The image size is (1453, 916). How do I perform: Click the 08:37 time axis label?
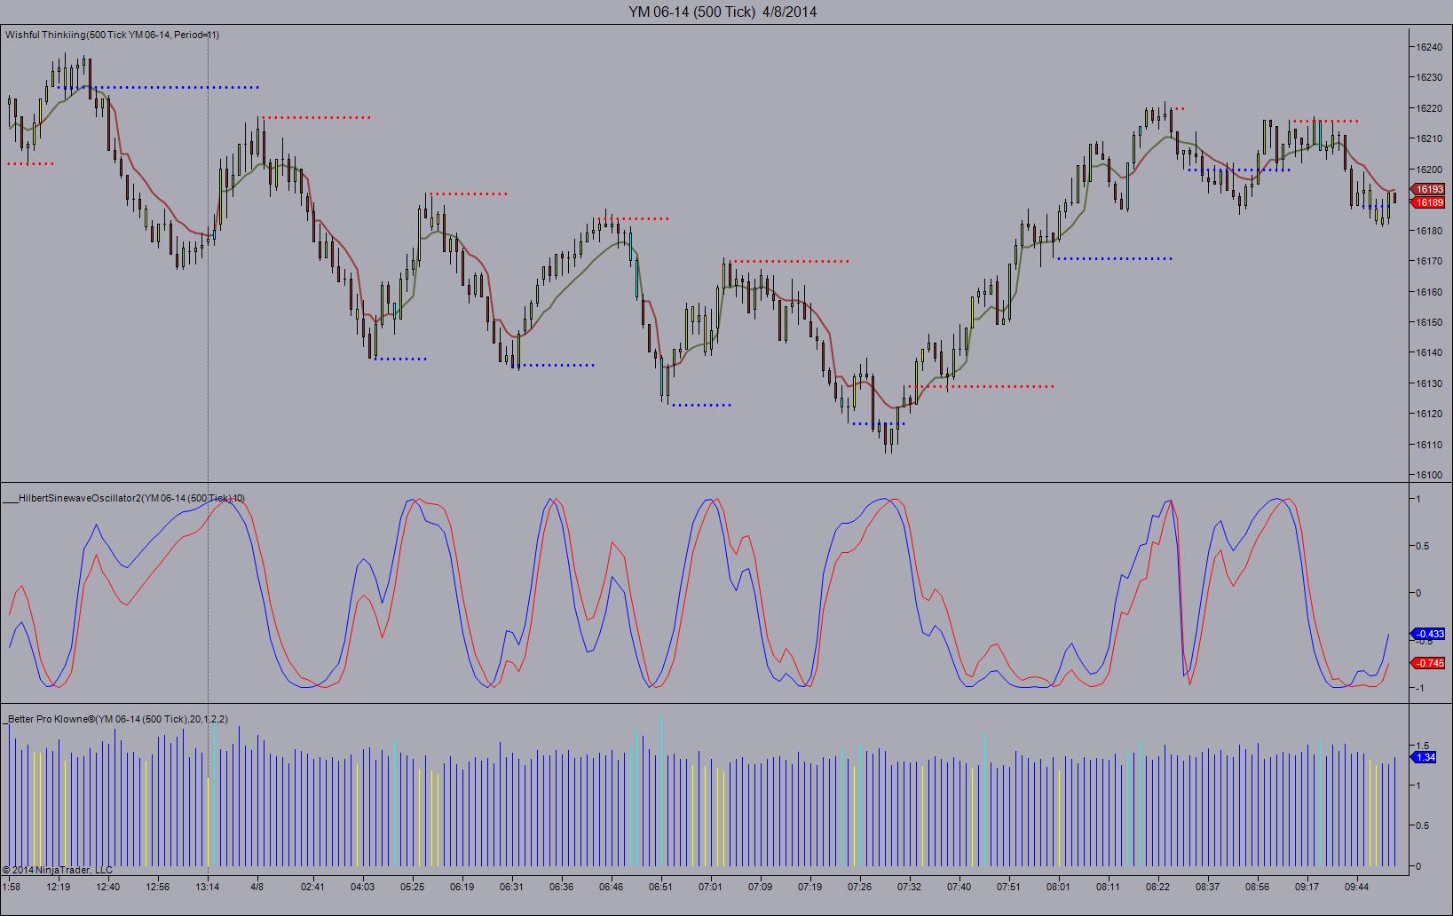1207,886
